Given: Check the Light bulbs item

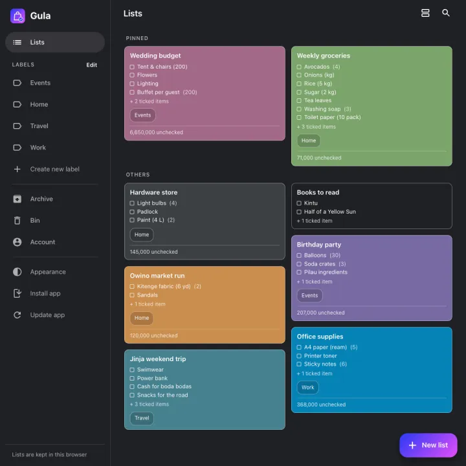Looking at the screenshot, I should coord(132,203).
